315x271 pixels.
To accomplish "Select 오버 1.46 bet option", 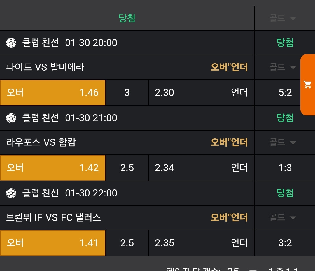I will coord(52,93).
